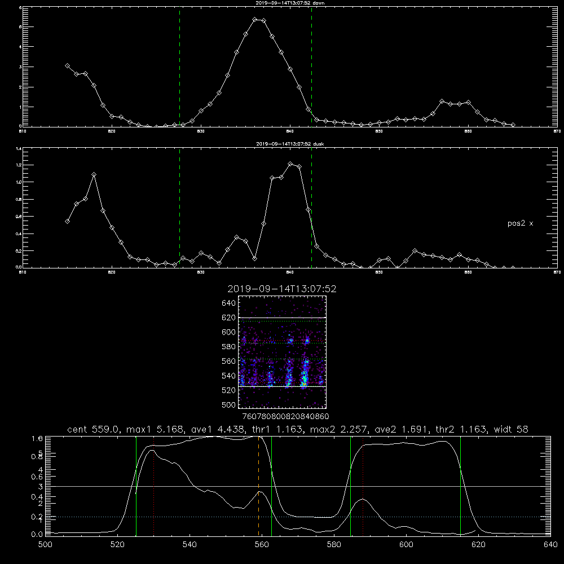Click the upper white line in the heatmap

click(283, 318)
